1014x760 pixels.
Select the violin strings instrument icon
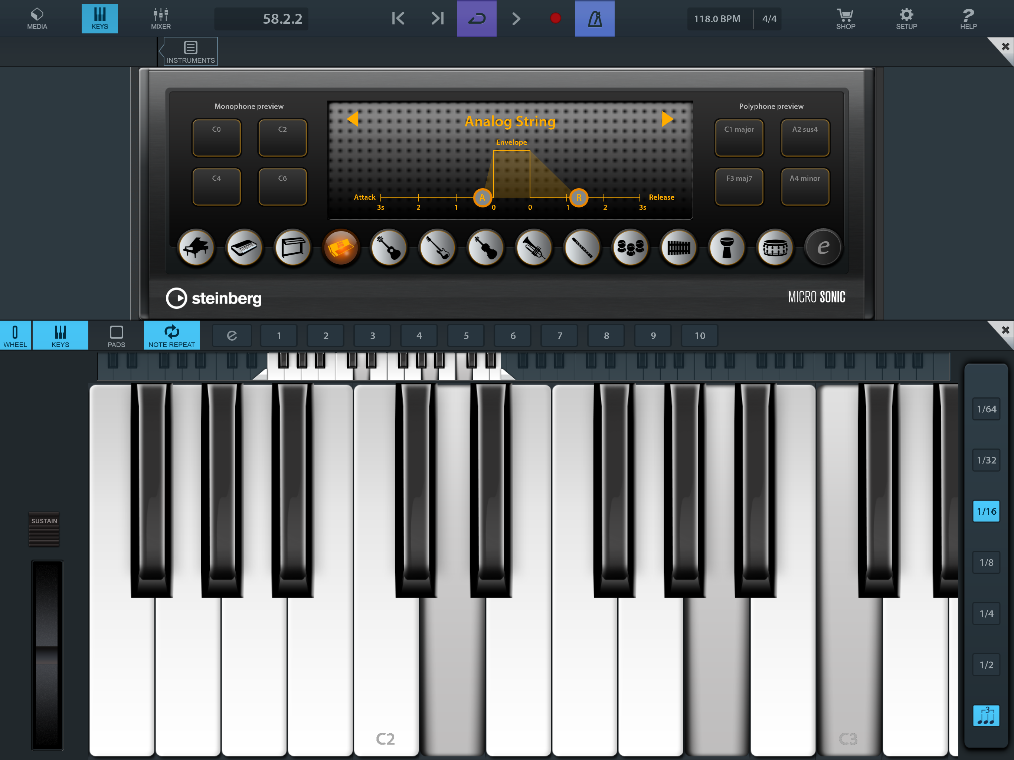pos(485,248)
